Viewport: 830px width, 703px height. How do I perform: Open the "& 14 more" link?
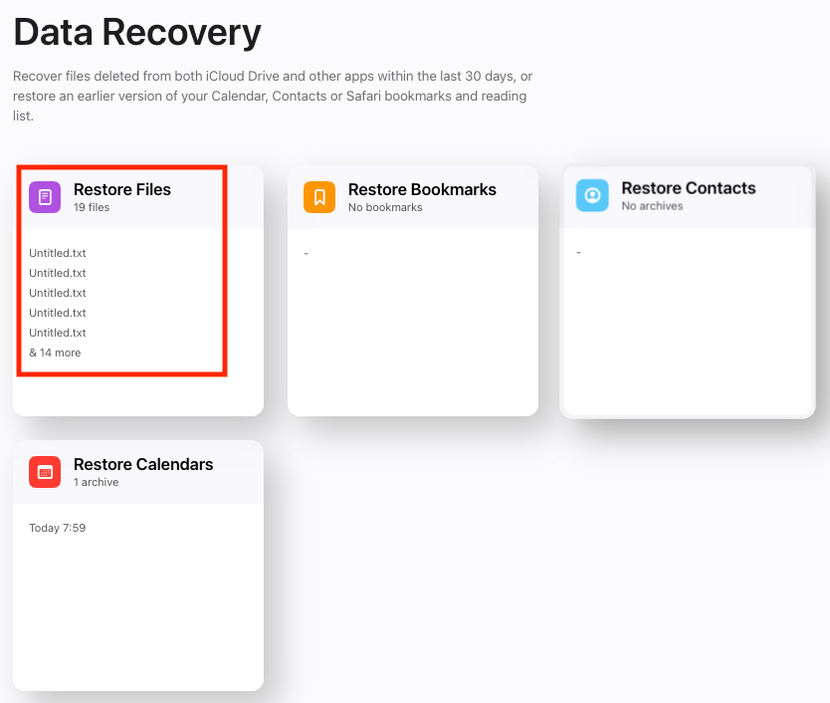point(55,352)
